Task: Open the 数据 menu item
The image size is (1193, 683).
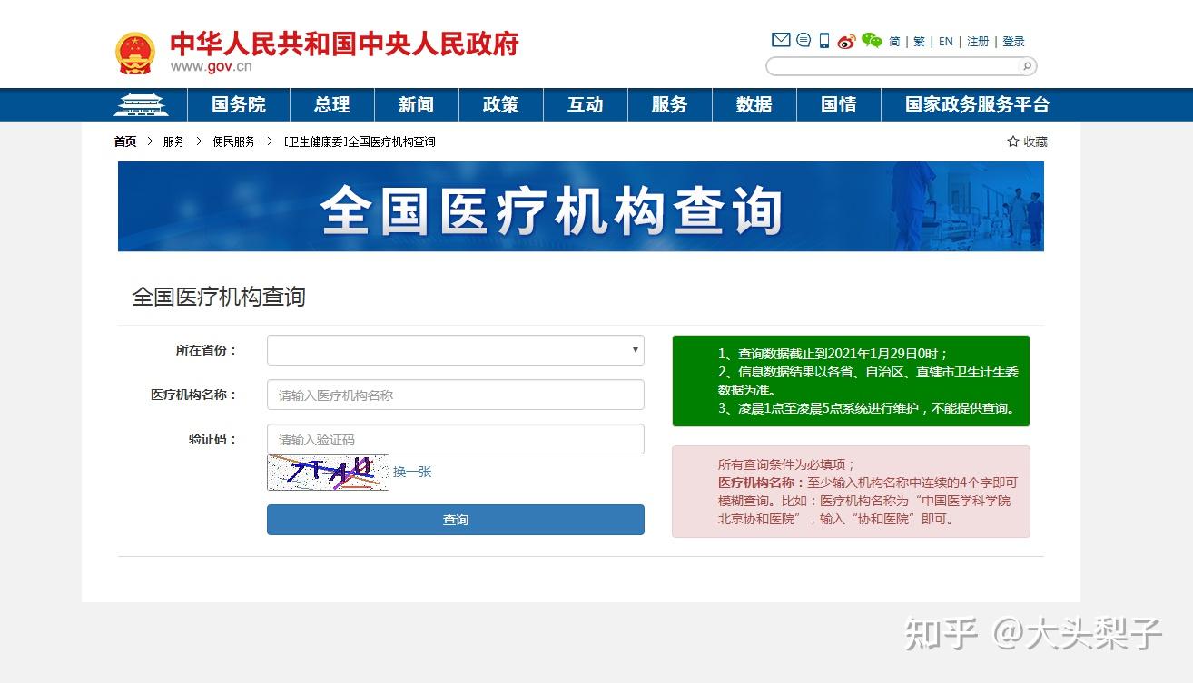Action: (754, 105)
